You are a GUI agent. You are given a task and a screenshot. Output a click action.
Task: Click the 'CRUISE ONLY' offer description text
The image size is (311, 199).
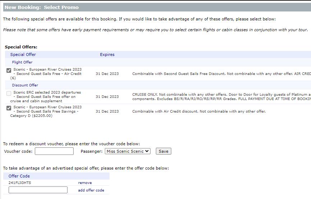pos(221,96)
